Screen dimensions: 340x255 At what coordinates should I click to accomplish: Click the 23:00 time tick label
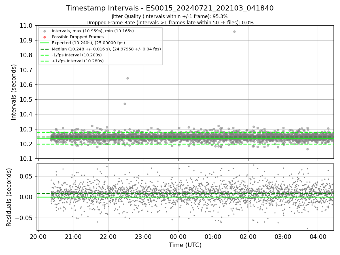tap(143, 237)
